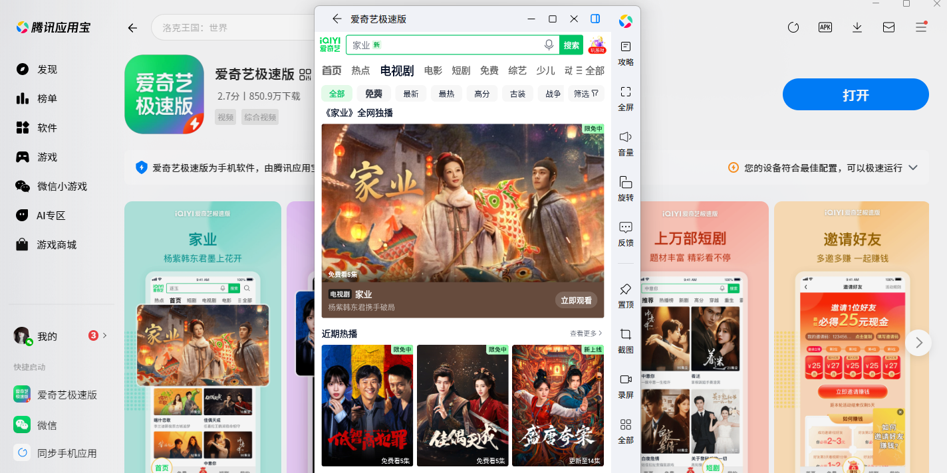Viewport: 947px width, 473px height.
Task: Open the 少儿 tab
Action: coord(545,70)
